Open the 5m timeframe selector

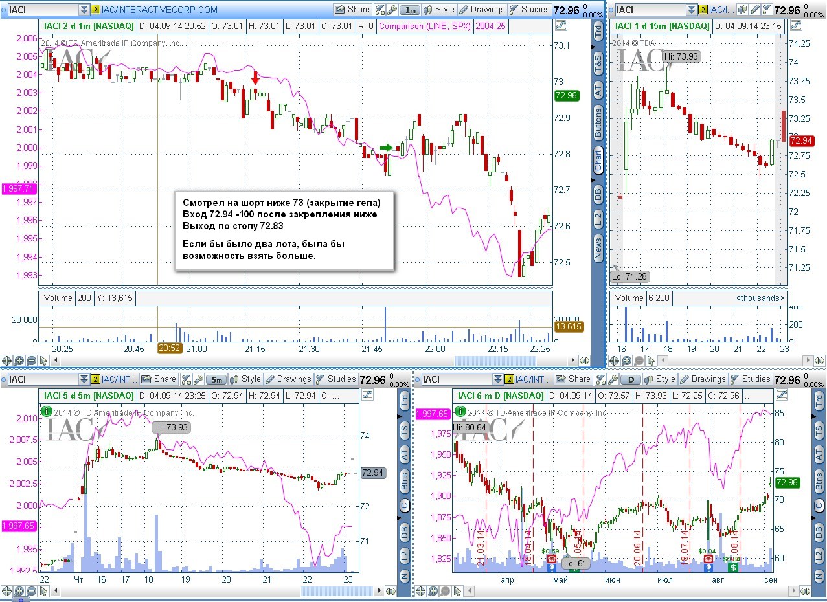pos(216,379)
